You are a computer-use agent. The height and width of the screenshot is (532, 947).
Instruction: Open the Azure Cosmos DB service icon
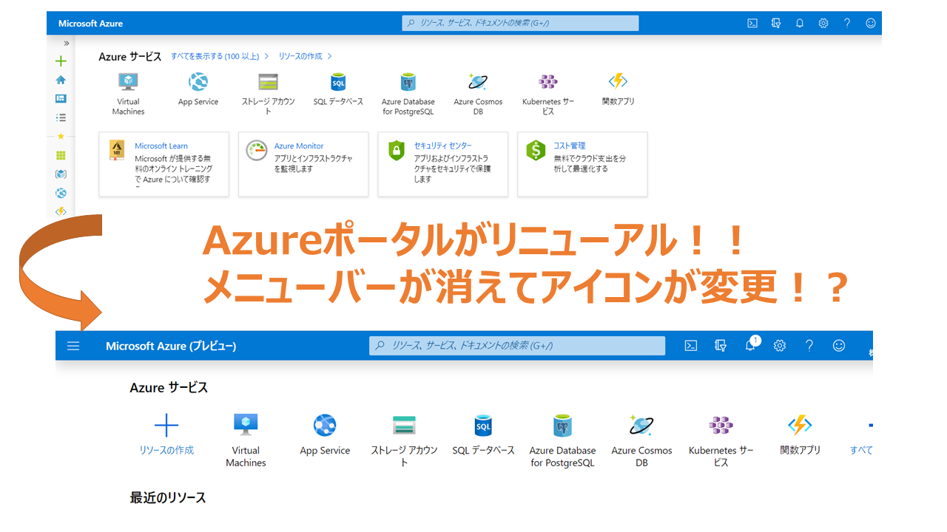(478, 83)
